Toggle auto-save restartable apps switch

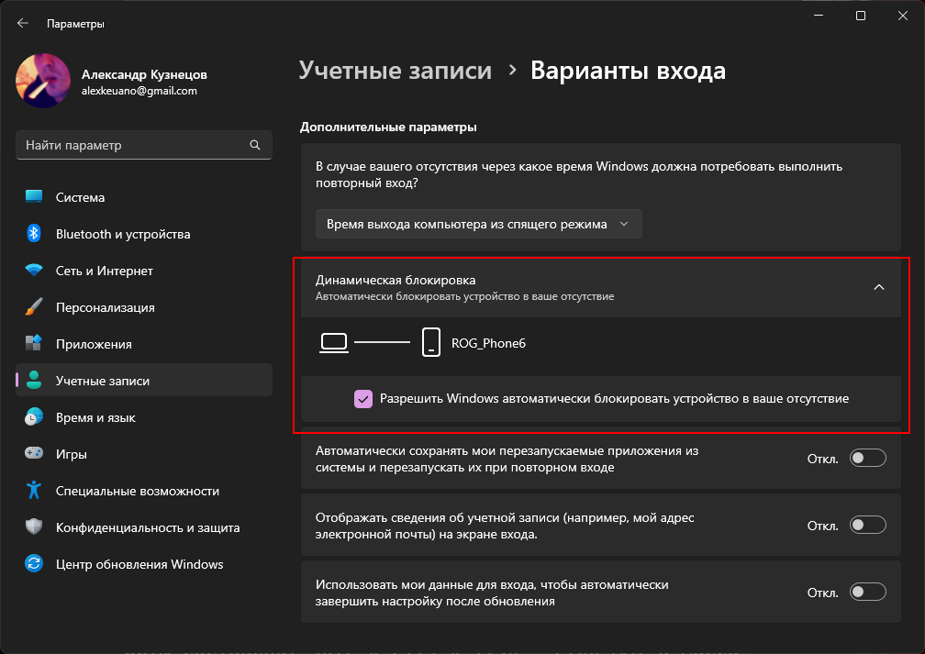[867, 459]
